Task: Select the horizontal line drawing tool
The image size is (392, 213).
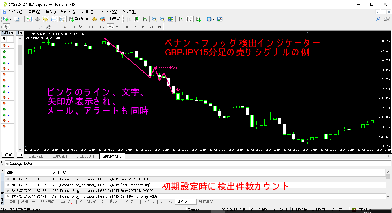Action: [x=32, y=27]
